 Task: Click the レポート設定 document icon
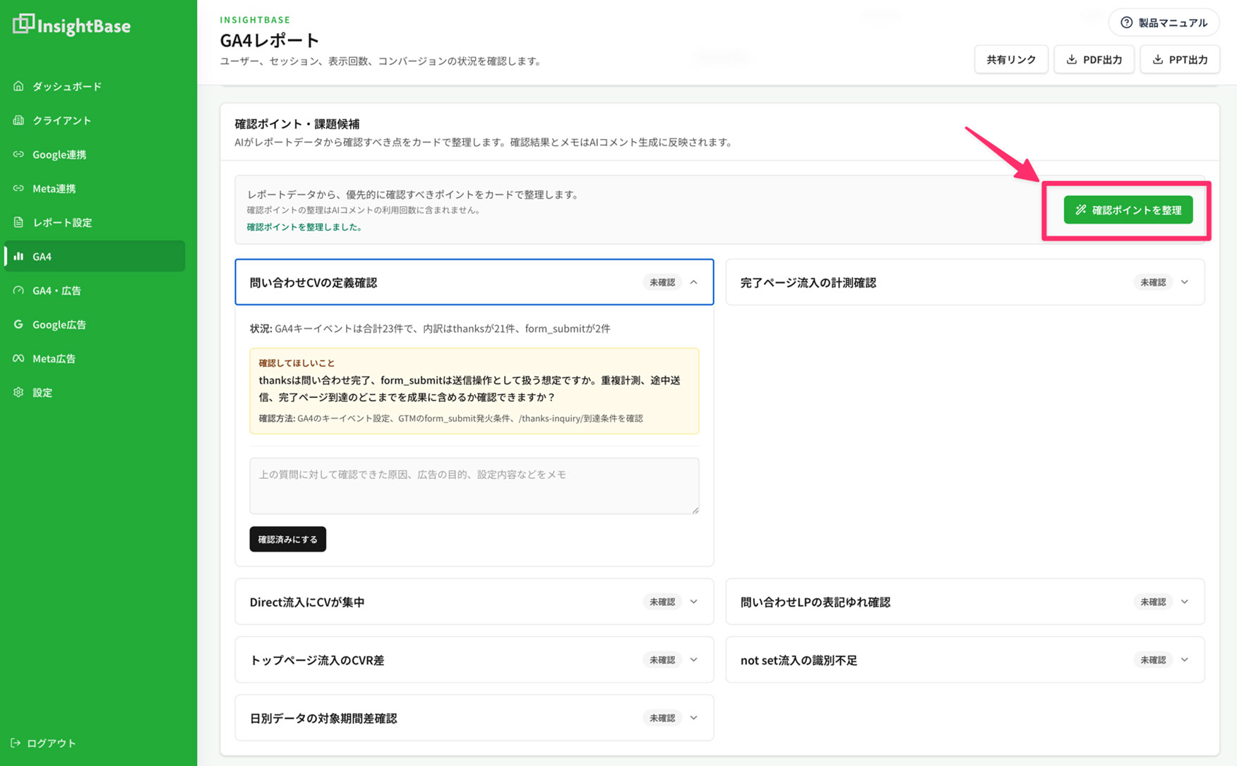(x=18, y=222)
